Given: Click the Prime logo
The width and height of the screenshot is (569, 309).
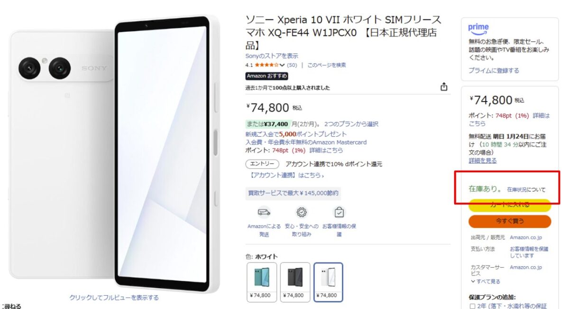Looking at the screenshot, I should pyautogui.click(x=478, y=28).
